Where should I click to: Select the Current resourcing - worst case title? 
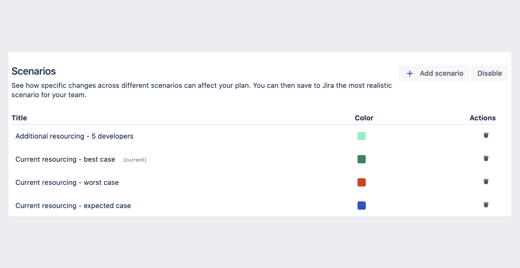[67, 183]
